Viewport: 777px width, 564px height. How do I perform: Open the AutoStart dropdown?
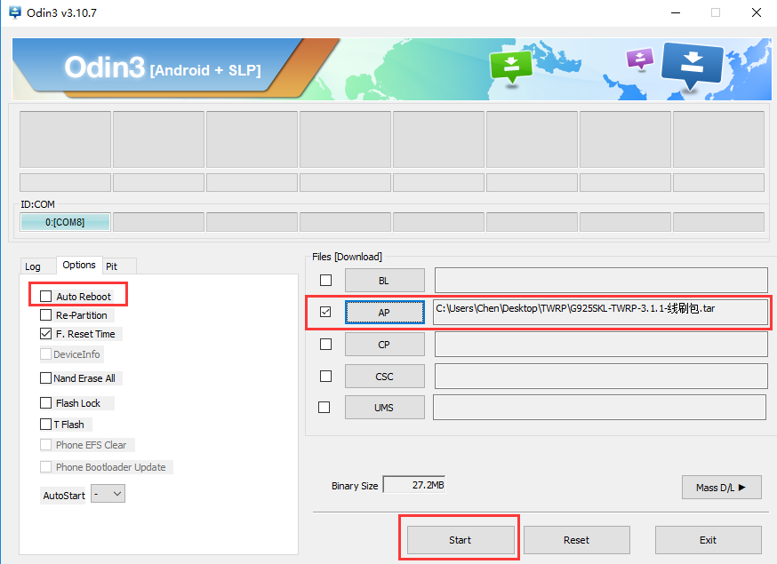pos(108,494)
